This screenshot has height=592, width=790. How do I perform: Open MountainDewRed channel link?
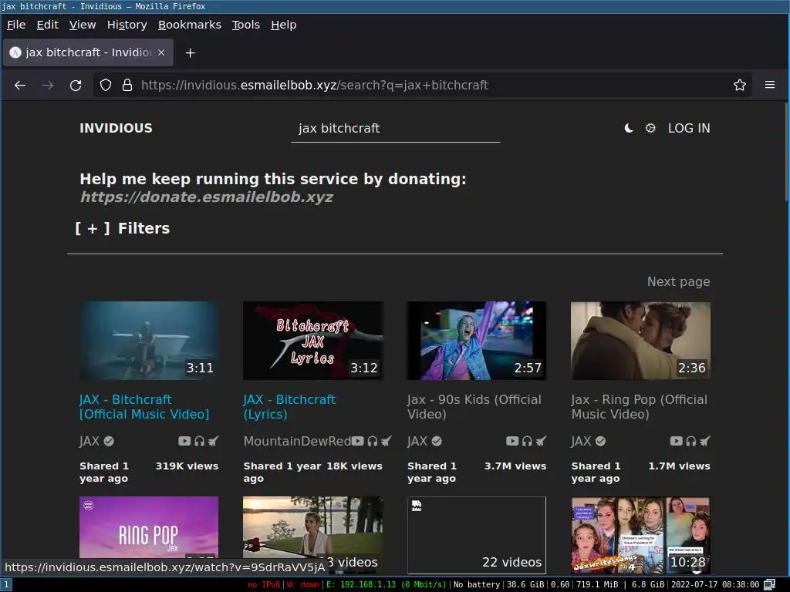[297, 441]
